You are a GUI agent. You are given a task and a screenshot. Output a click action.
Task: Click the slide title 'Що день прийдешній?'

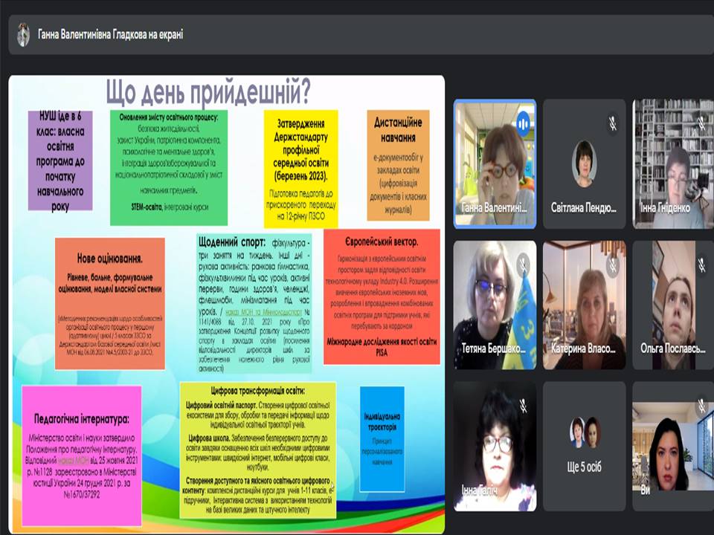(208, 92)
